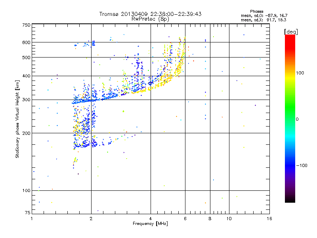
Task: Click the x-axis label '8'
Action: point(210,219)
